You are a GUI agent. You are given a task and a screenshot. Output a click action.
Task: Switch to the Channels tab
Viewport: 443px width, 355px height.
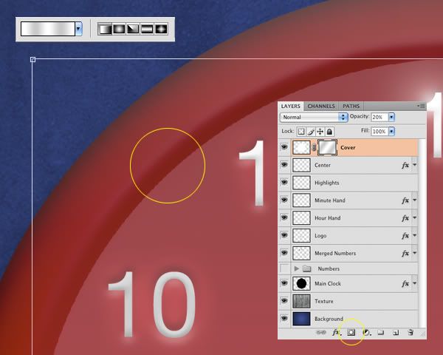click(321, 106)
